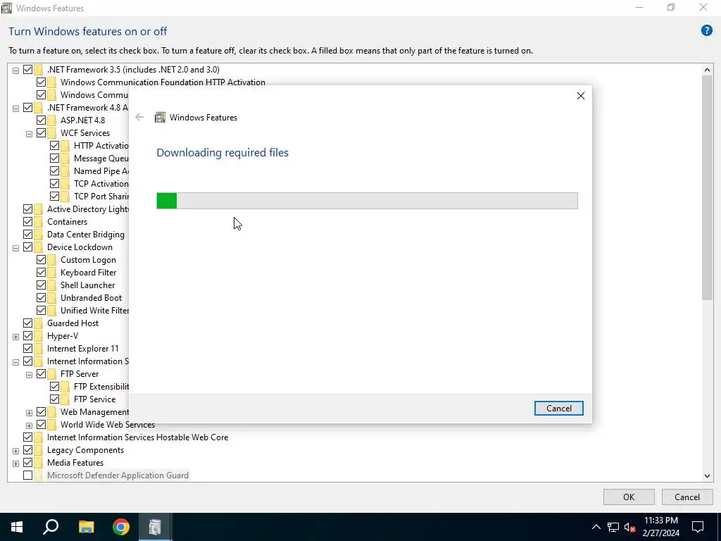Viewport: 721px width, 541px height.
Task: Toggle the Hyper-V checkbox
Action: [x=27, y=336]
